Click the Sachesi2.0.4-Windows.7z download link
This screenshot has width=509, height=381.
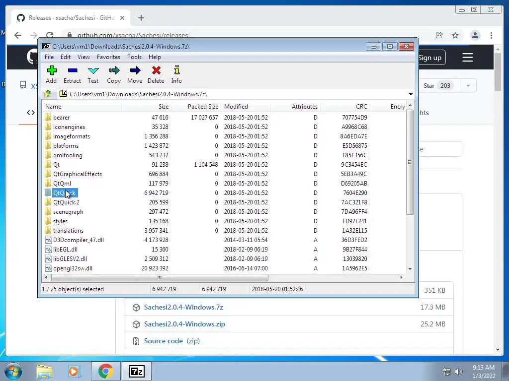[x=183, y=307]
